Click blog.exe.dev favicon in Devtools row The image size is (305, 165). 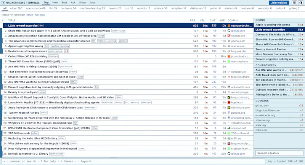(229, 51)
